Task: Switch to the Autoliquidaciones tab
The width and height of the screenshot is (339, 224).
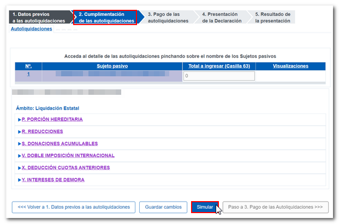Action: pos(32,29)
